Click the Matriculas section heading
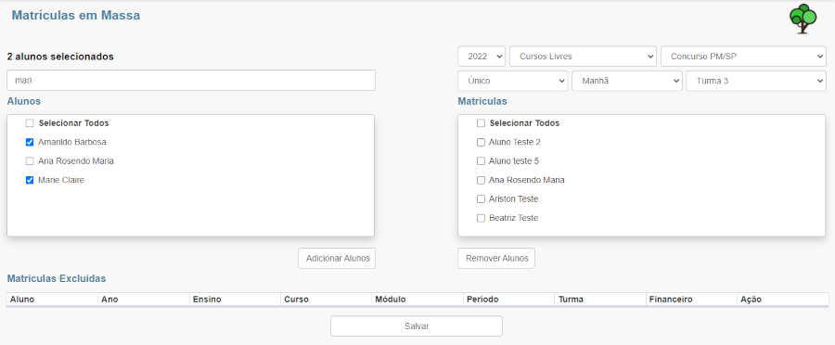 tap(482, 100)
